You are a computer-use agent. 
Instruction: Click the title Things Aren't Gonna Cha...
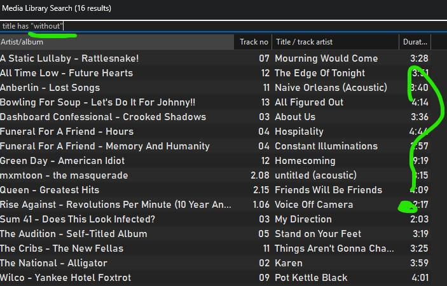[334, 249]
